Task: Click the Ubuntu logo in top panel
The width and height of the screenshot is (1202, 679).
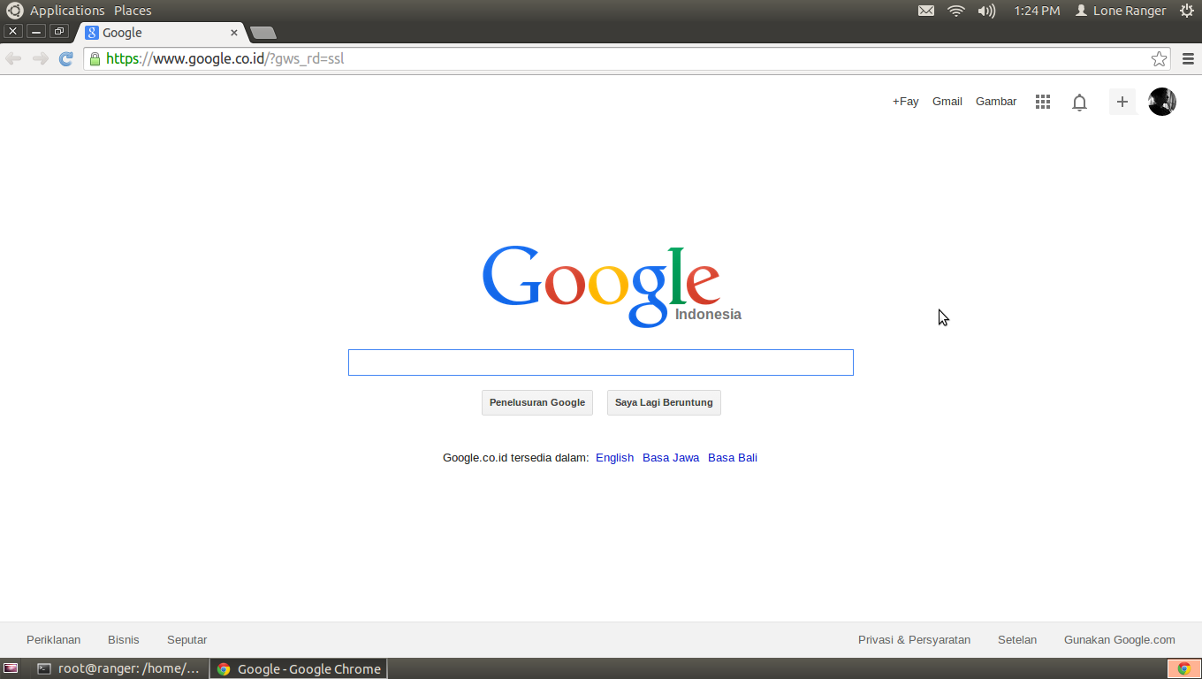Action: [15, 11]
